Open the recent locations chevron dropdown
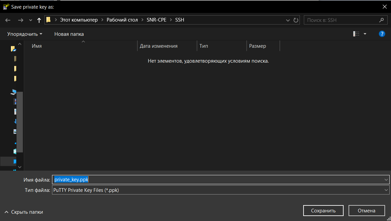This screenshot has height=221, width=391. coord(30,20)
